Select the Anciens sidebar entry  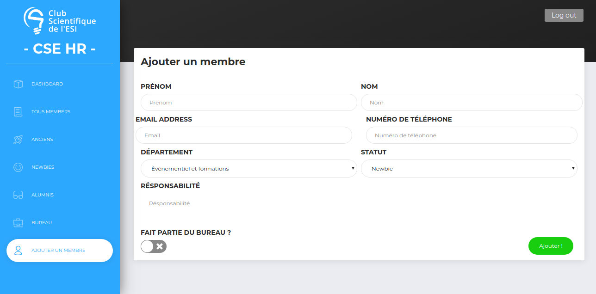coord(60,140)
